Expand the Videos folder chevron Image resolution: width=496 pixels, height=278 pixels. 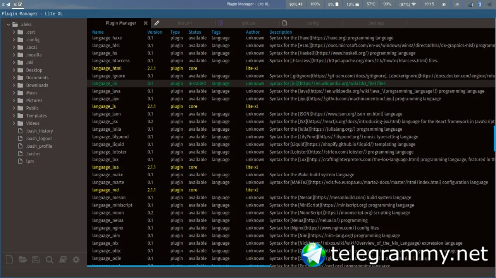[14, 123]
